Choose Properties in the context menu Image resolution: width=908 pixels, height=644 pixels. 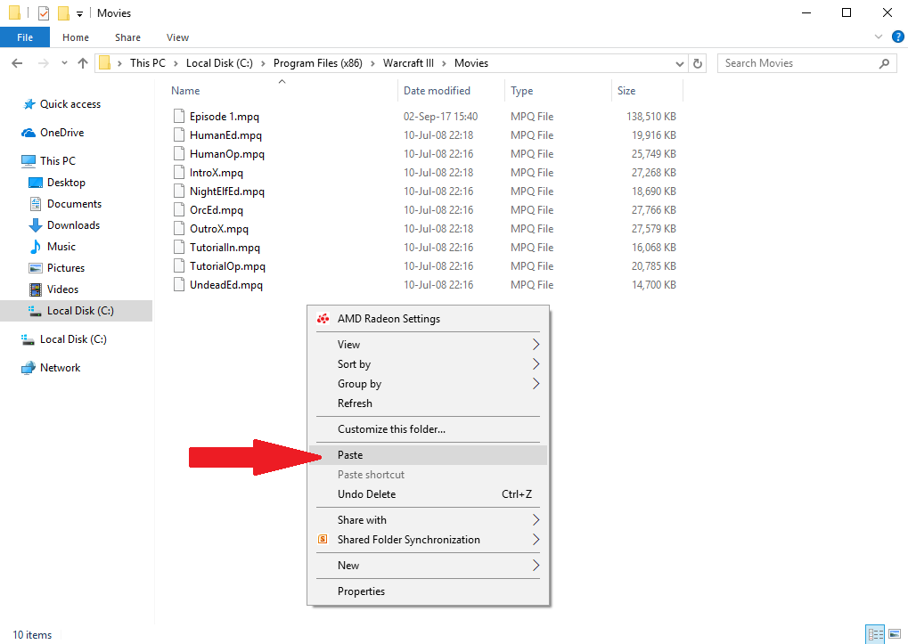pyautogui.click(x=428, y=591)
